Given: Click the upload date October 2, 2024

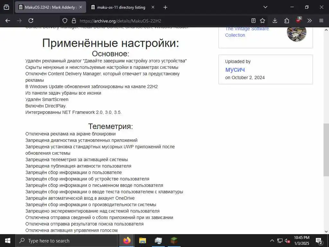Looking at the screenshot, I should pyautogui.click(x=248, y=78).
